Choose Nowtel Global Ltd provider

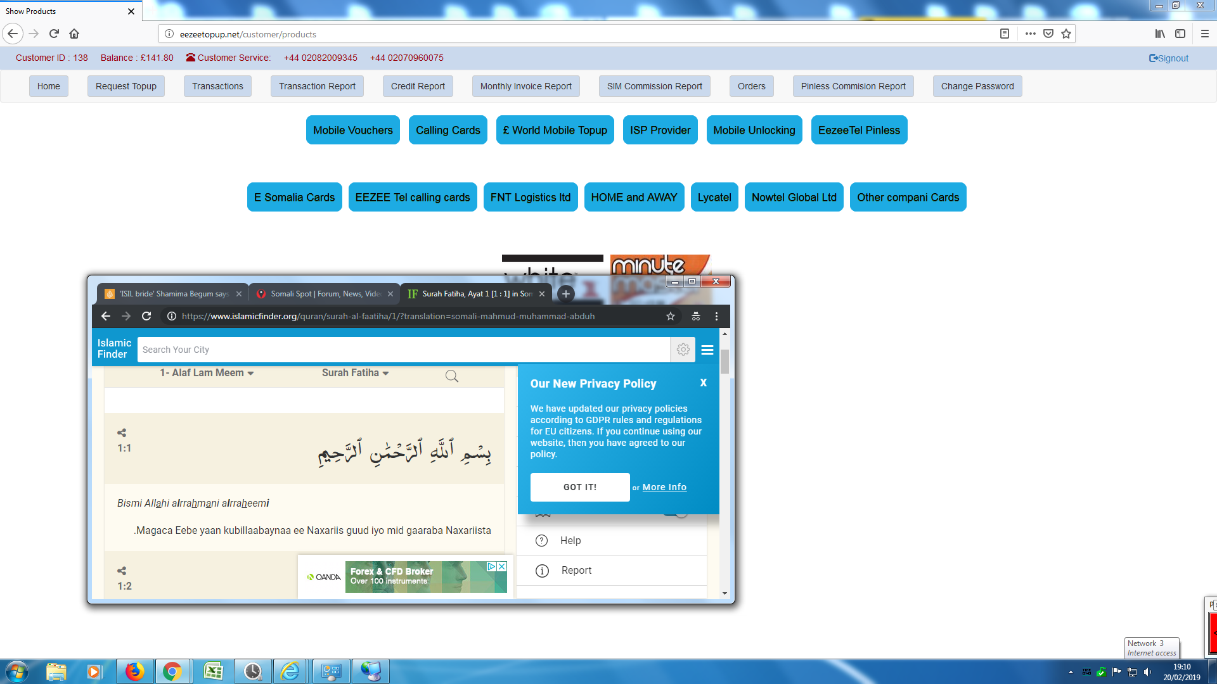[794, 197]
